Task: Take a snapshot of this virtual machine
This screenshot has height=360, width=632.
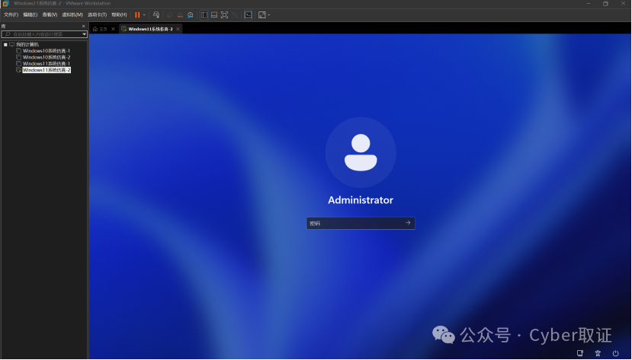Action: 170,15
